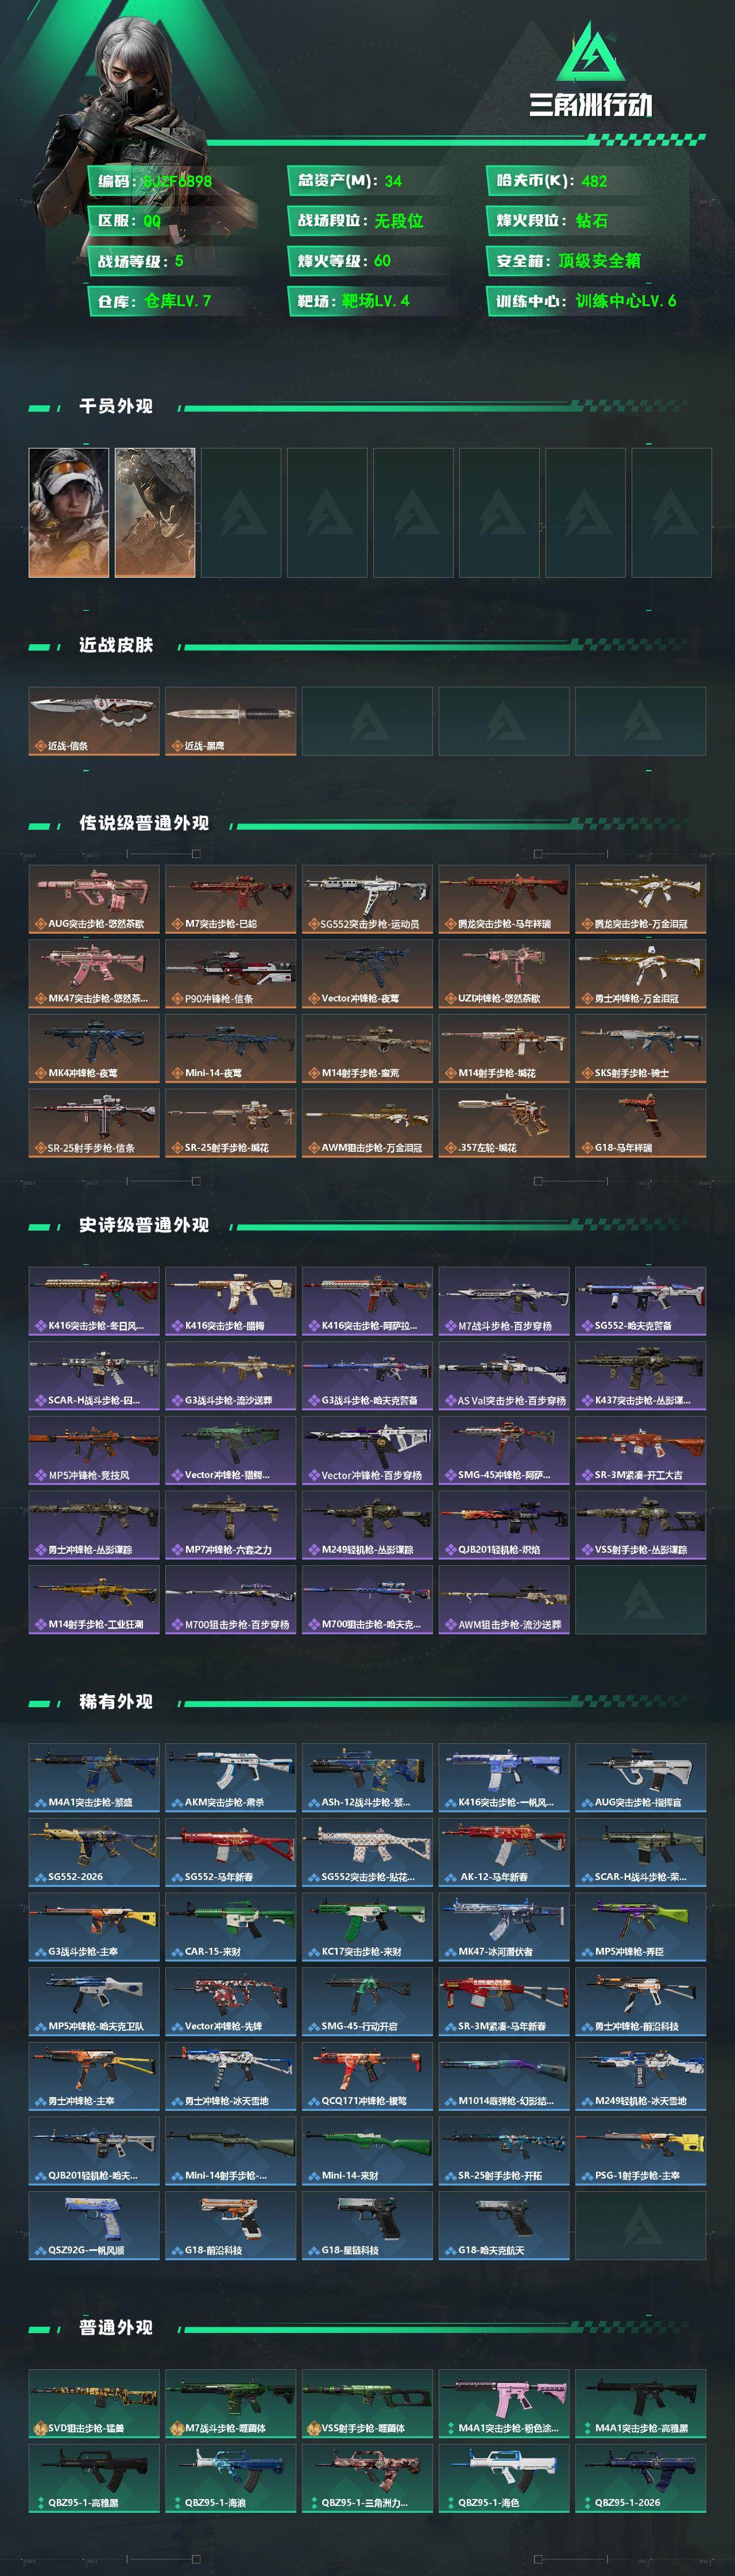Image resolution: width=735 pixels, height=2576 pixels.
Task: Open the 近战-信条 knife skin
Action: (94, 721)
